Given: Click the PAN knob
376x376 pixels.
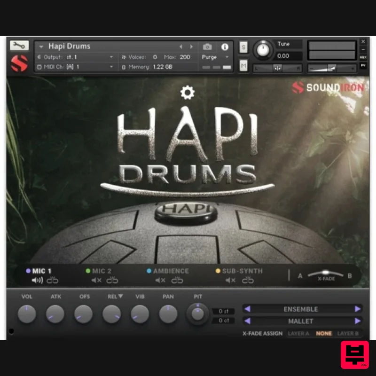Looking at the screenshot, I should point(168,314).
